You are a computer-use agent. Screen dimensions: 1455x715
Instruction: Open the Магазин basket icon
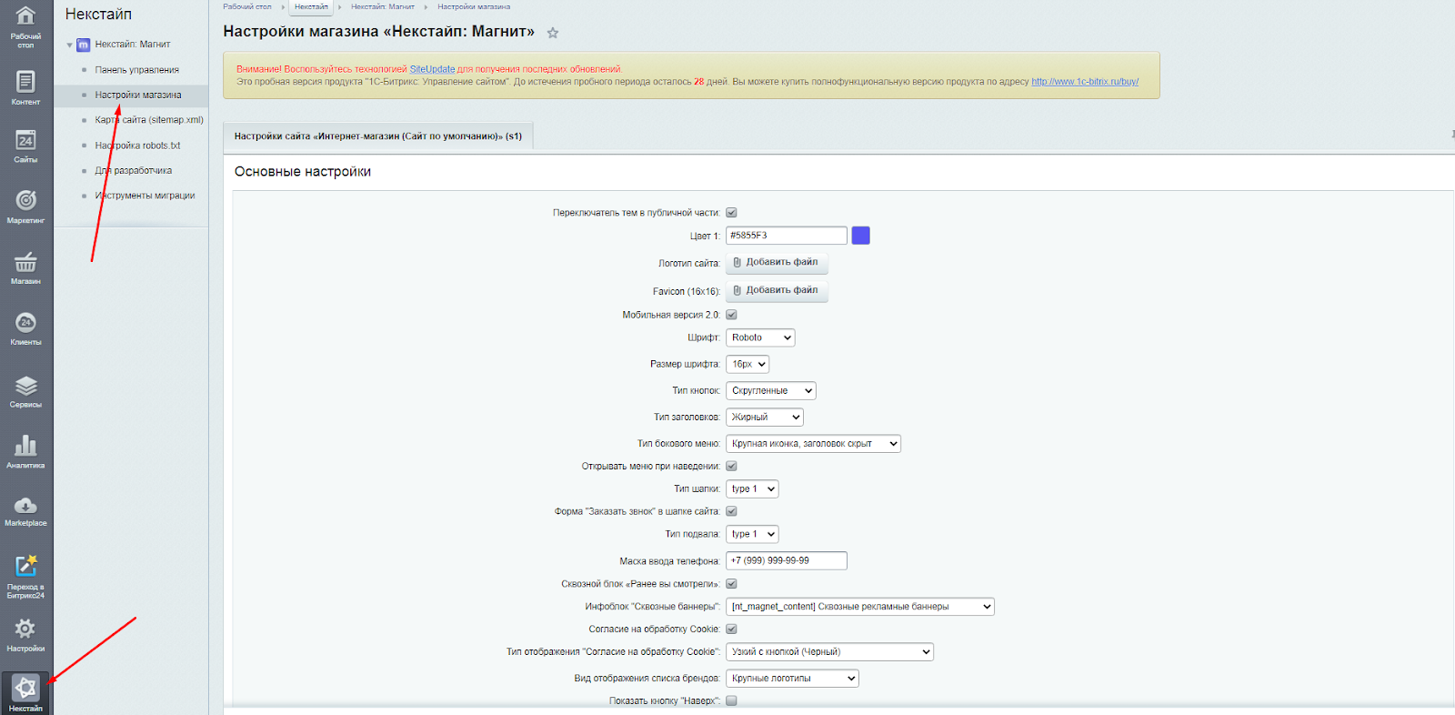(25, 262)
